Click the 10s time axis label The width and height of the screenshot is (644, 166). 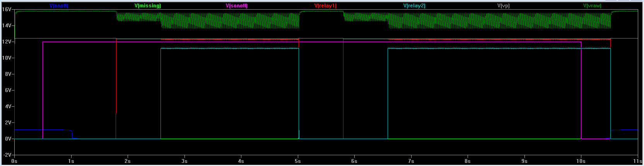[x=581, y=161]
